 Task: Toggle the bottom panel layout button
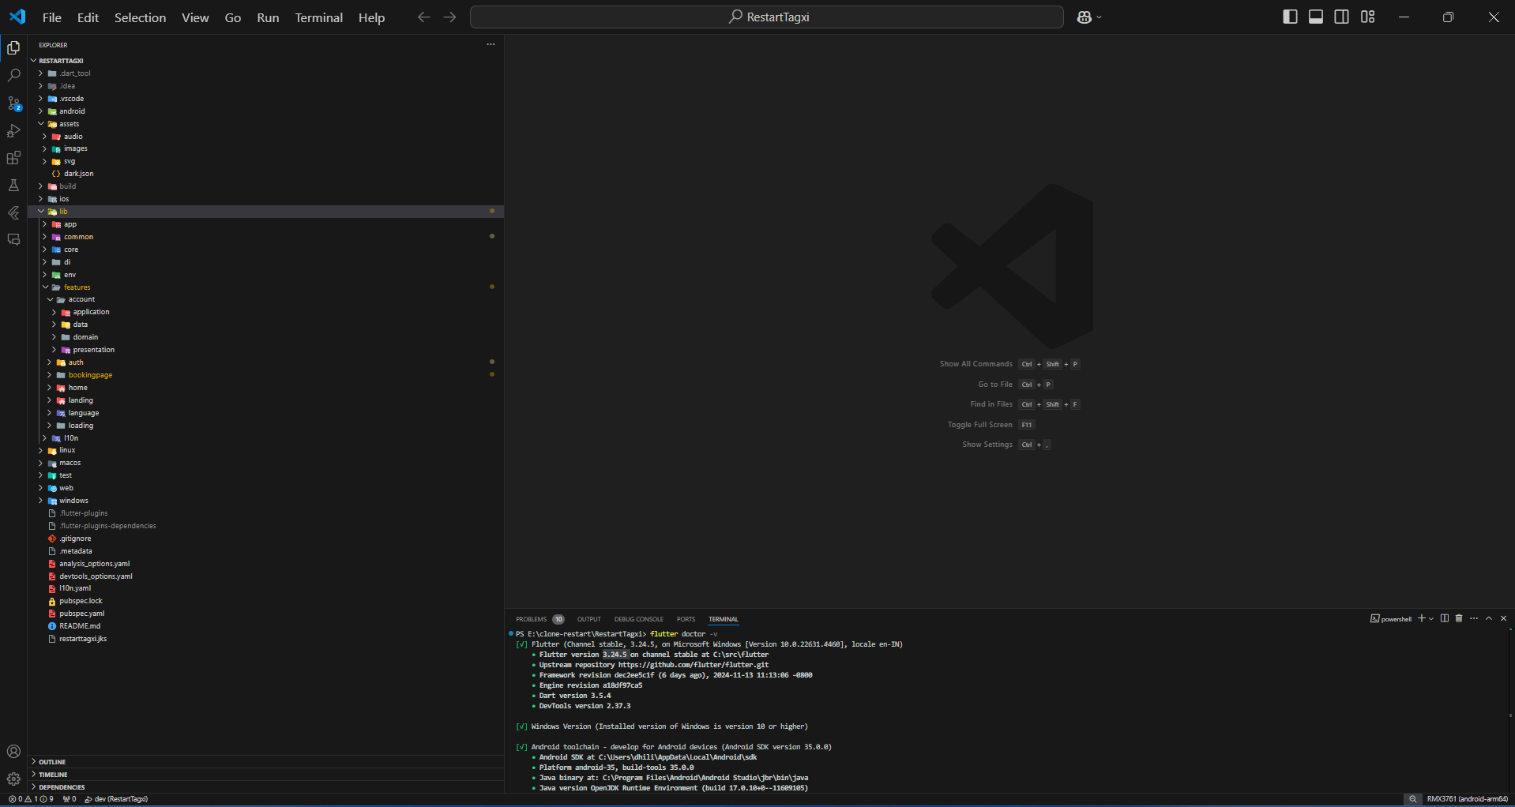point(1316,17)
